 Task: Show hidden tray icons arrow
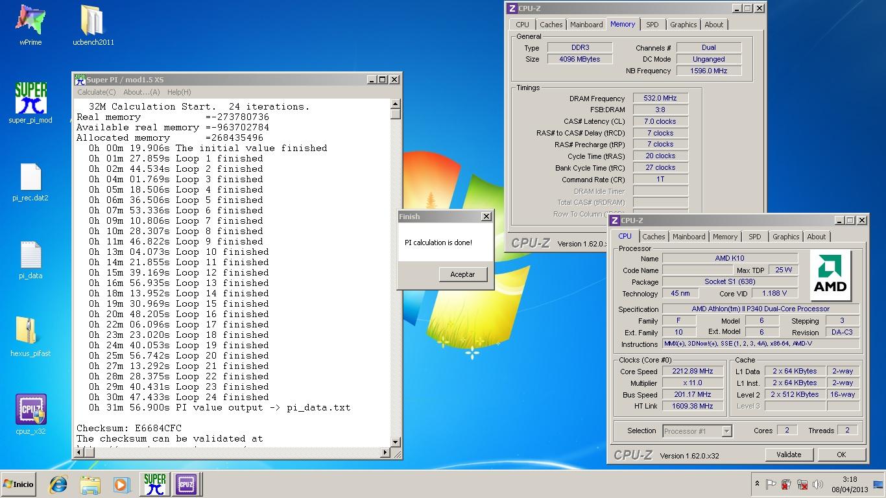[x=757, y=484]
